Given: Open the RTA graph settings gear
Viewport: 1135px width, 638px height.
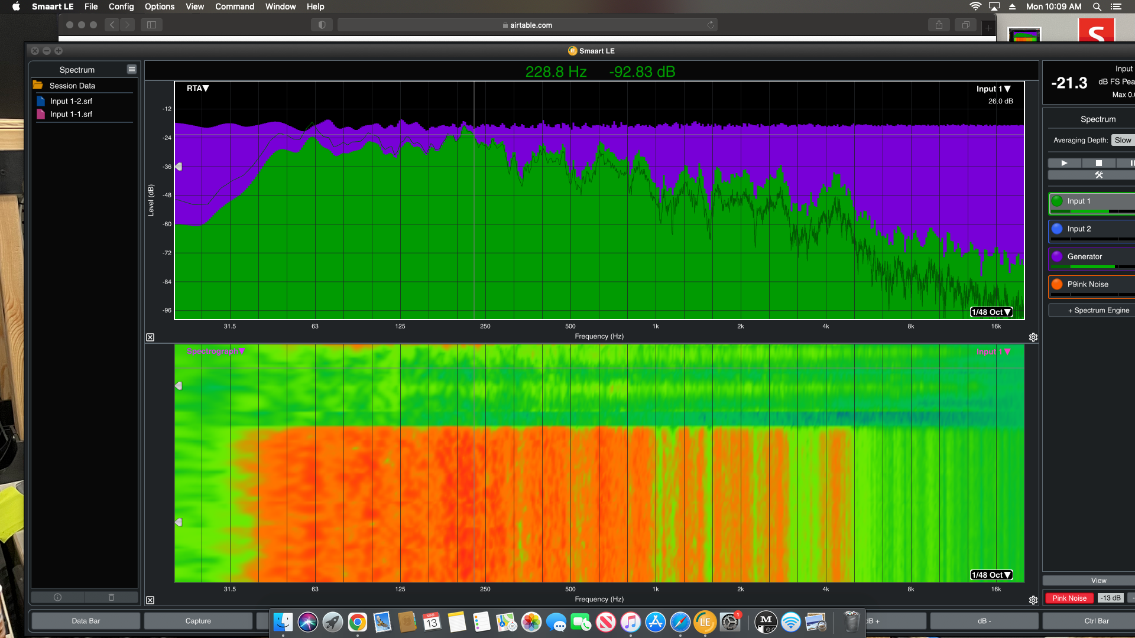Looking at the screenshot, I should 1033,337.
